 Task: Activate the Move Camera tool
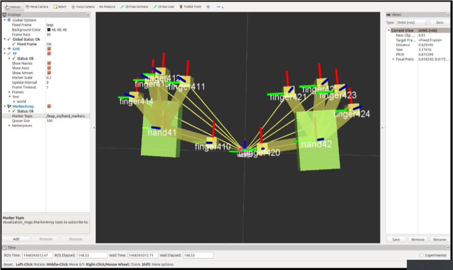[x=37, y=7]
